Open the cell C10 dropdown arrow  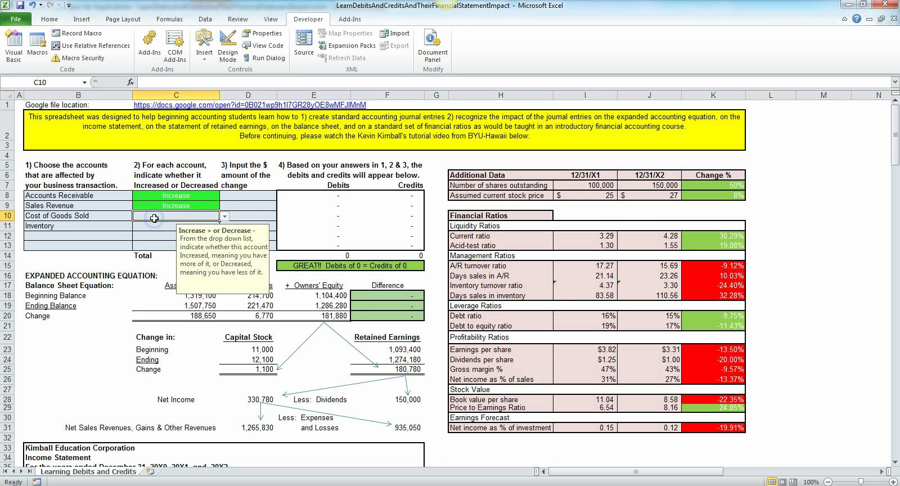click(224, 216)
